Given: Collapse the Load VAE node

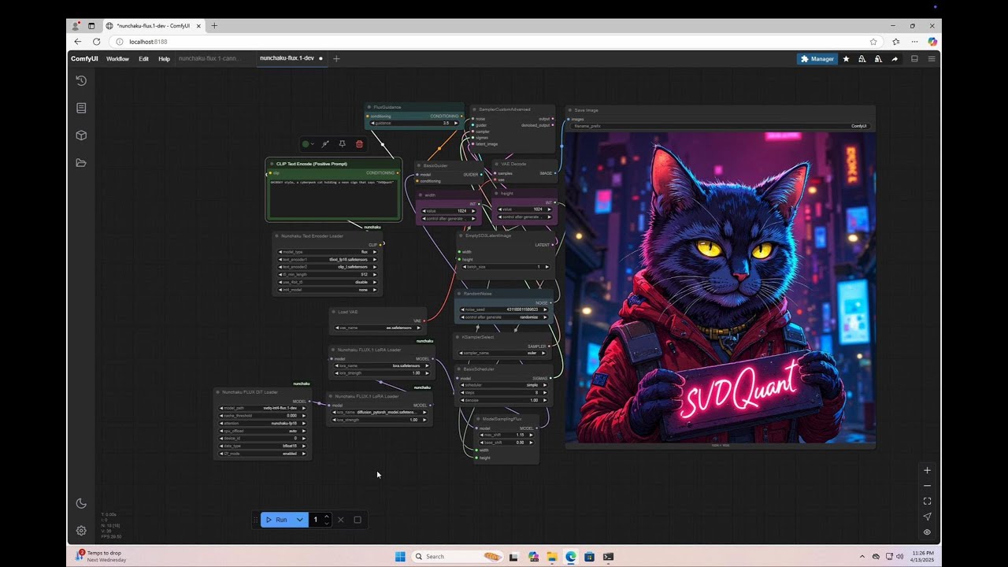Looking at the screenshot, I should click(334, 312).
